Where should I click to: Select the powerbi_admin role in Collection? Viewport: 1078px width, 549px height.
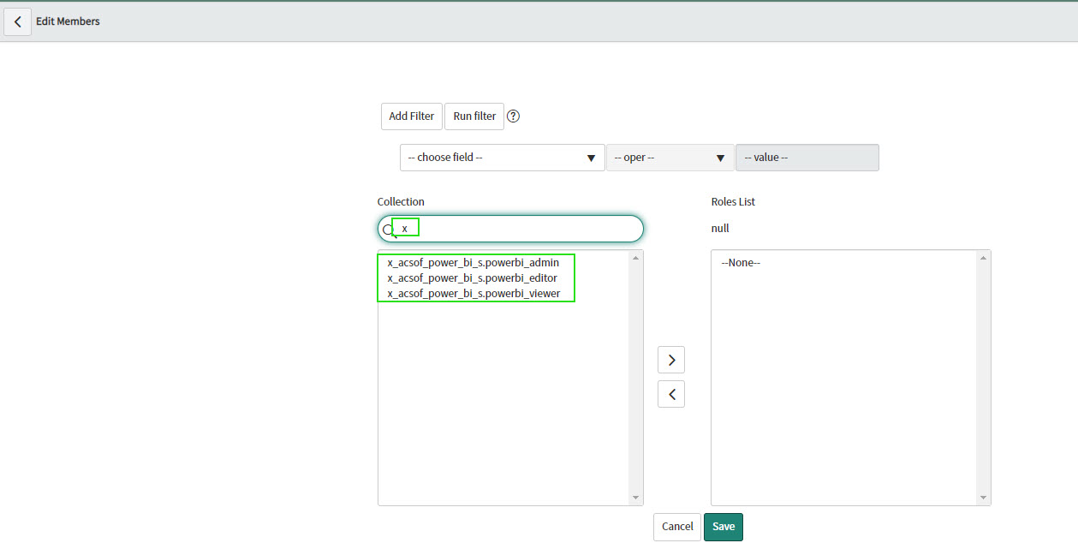pyautogui.click(x=473, y=263)
